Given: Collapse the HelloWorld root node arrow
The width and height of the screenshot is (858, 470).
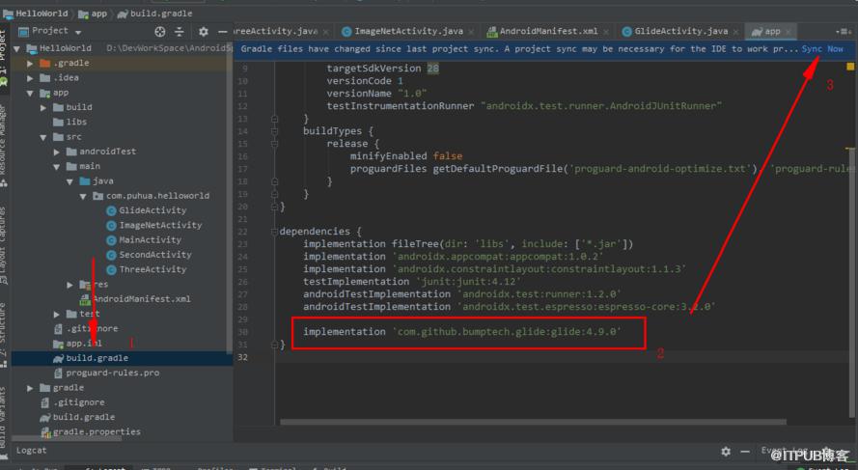Looking at the screenshot, I should click(x=16, y=48).
